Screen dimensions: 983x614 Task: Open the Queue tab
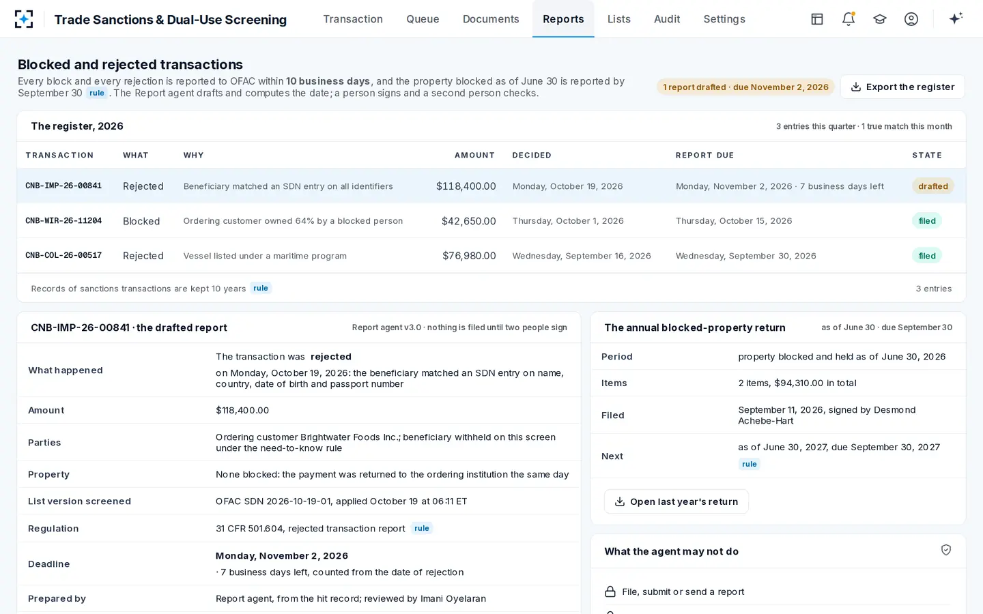[423, 19]
